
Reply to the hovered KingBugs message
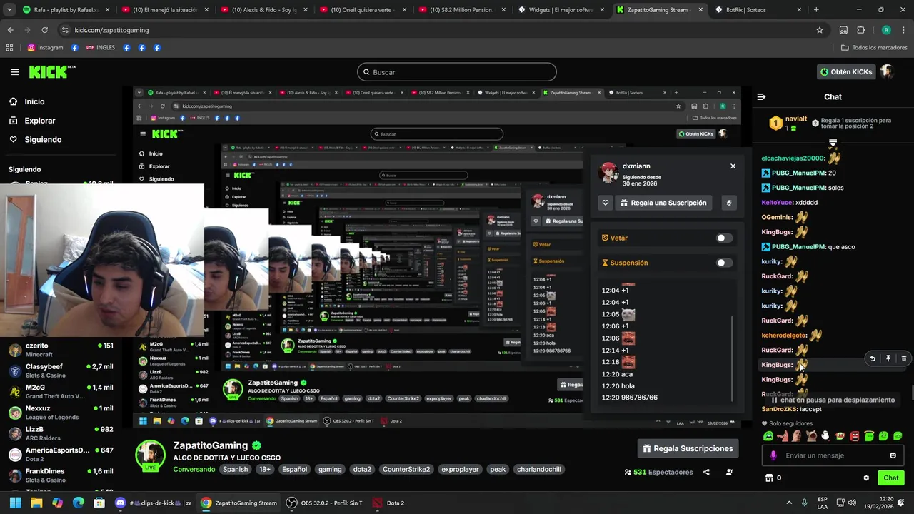872,358
